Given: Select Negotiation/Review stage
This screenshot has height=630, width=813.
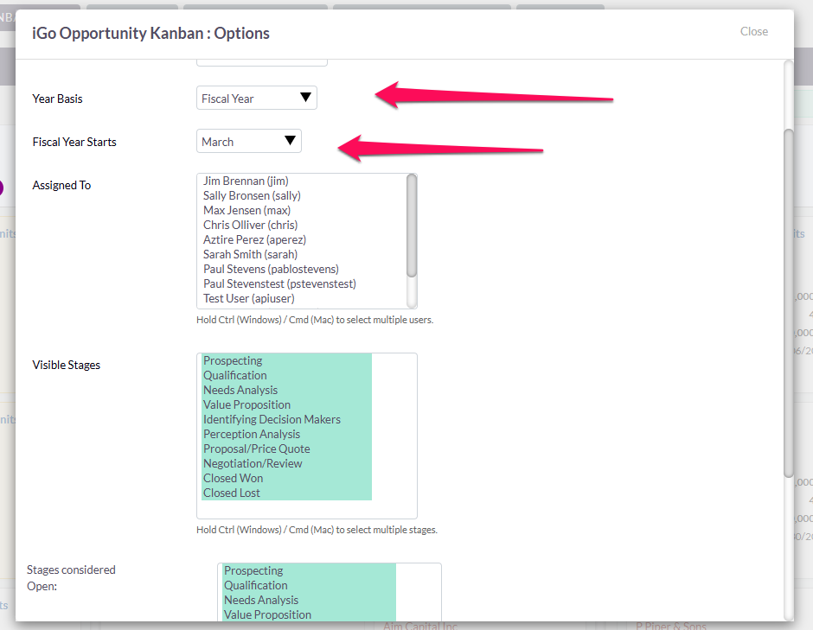Looking at the screenshot, I should pyautogui.click(x=287, y=464).
